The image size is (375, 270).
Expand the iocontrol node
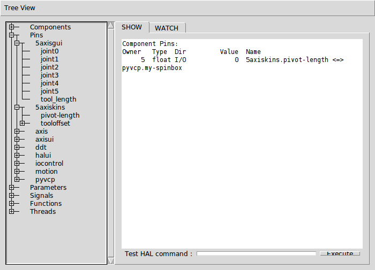click(x=17, y=163)
